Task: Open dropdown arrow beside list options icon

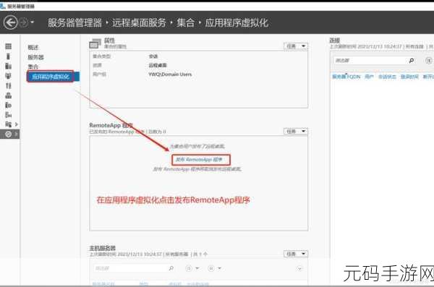Action: click(197, 268)
